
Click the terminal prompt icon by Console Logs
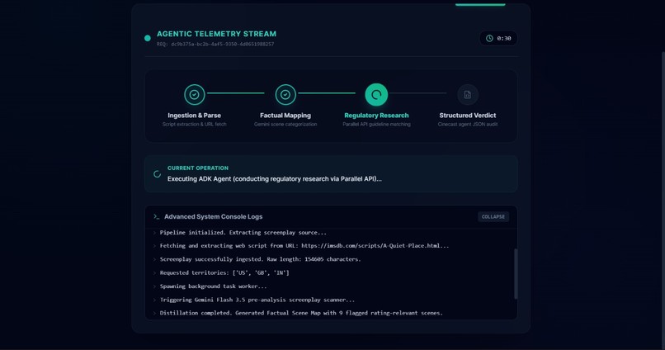point(156,217)
